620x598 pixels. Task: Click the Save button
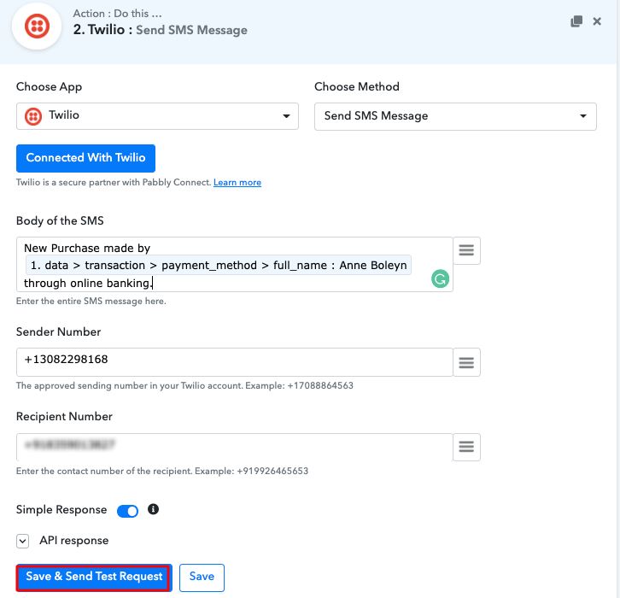[202, 577]
